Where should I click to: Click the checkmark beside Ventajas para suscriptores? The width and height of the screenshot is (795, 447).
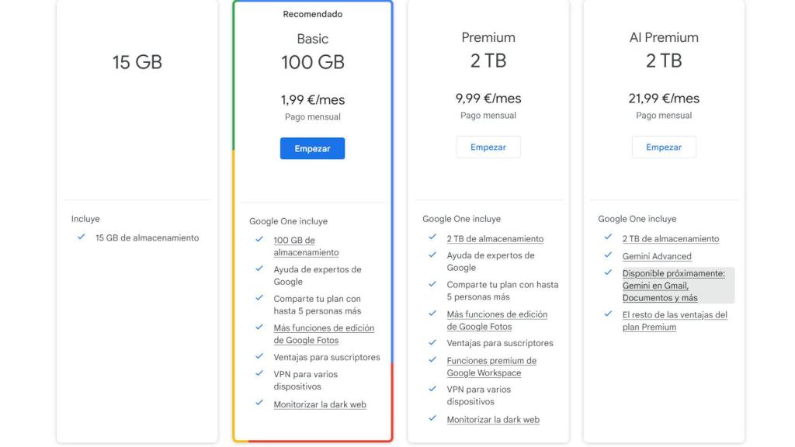(259, 357)
